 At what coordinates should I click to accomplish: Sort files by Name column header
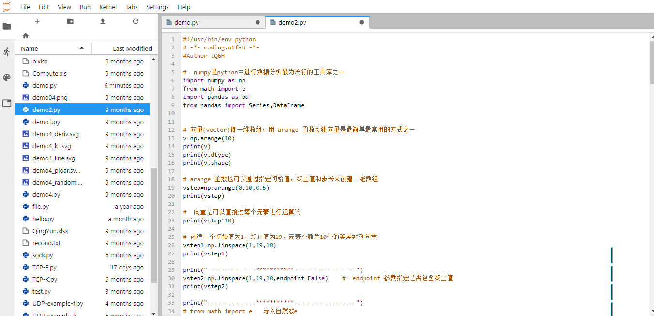[x=53, y=48]
